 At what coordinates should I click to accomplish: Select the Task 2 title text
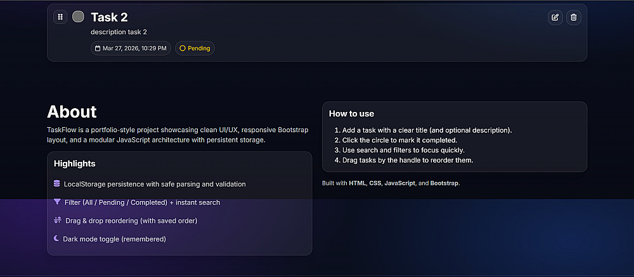pos(109,17)
